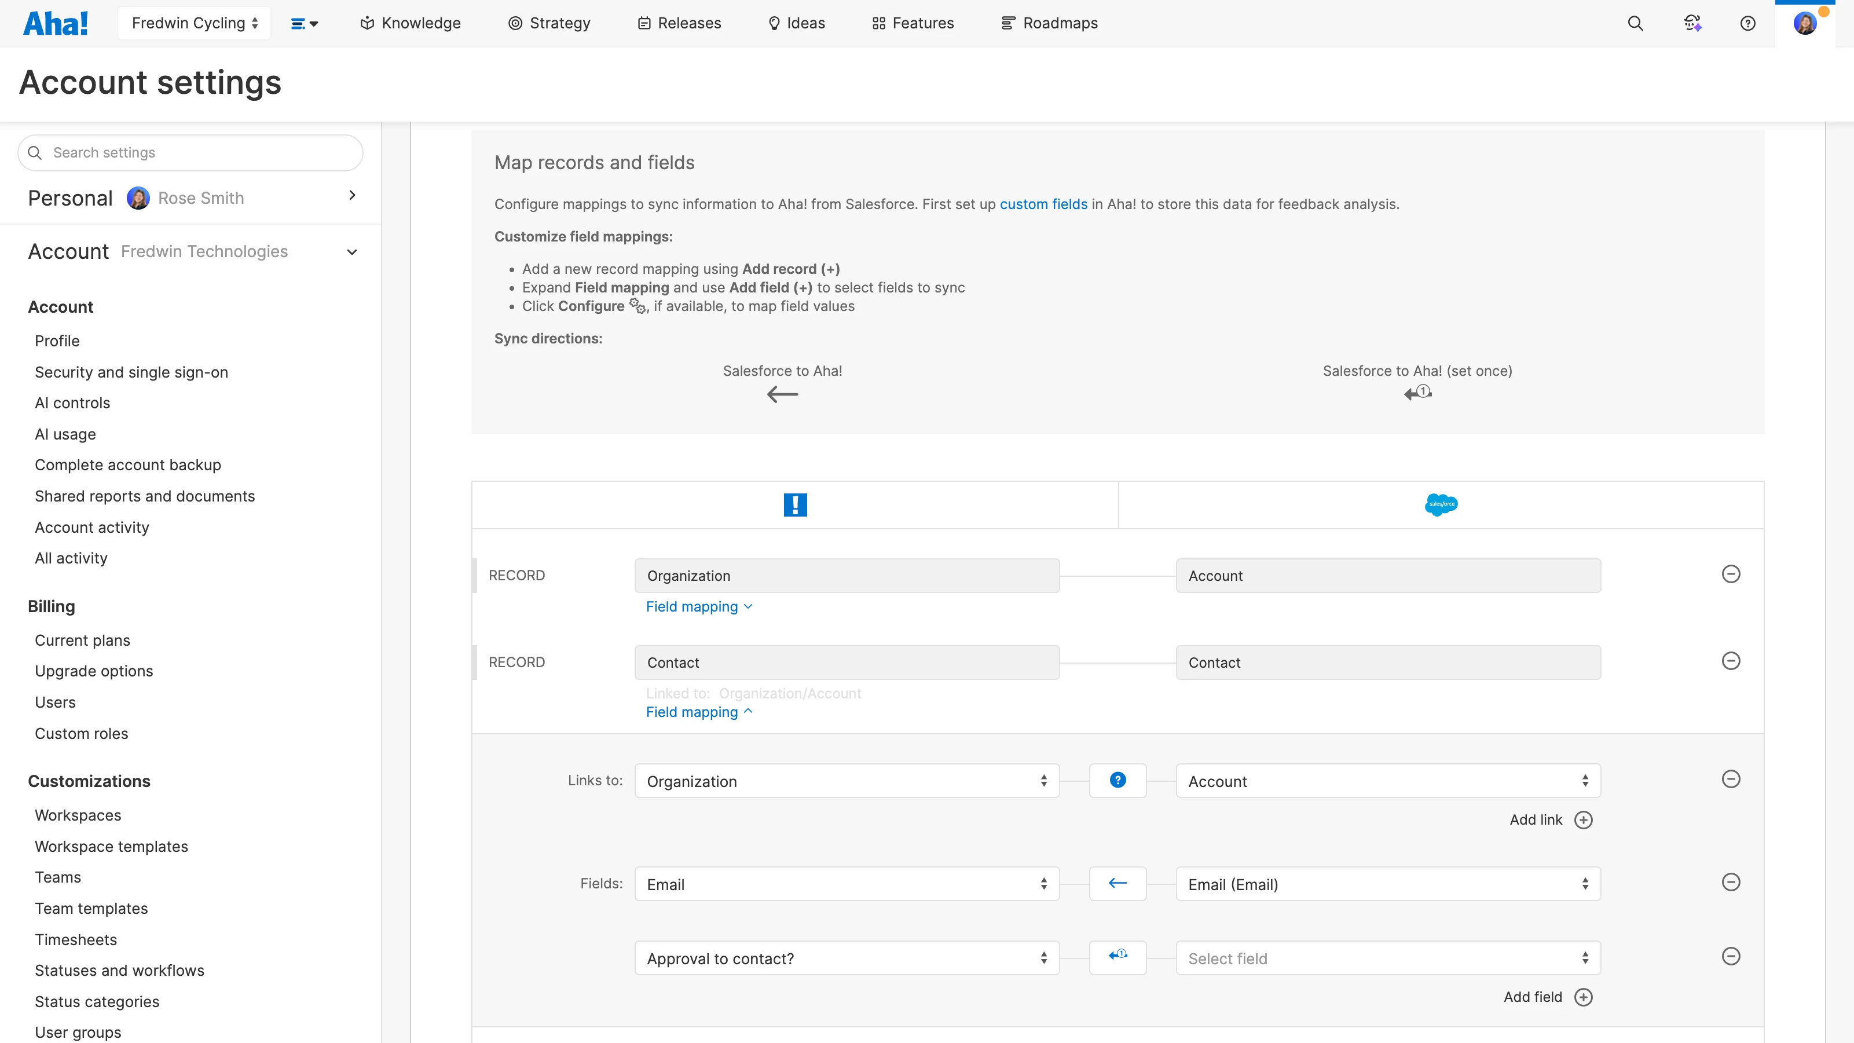The image size is (1854, 1043).
Task: Expand Organization Field mapping
Action: click(x=699, y=607)
